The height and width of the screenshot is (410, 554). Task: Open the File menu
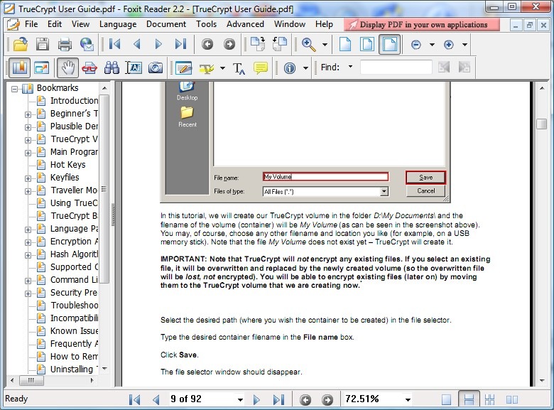pyautogui.click(x=31, y=24)
